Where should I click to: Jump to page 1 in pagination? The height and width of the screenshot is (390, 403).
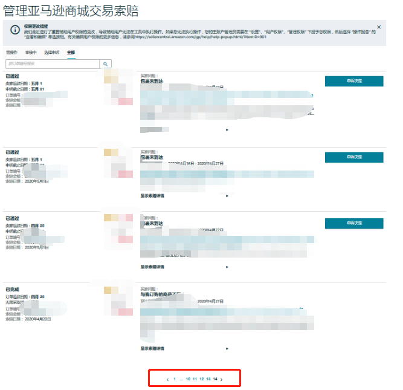175,379
